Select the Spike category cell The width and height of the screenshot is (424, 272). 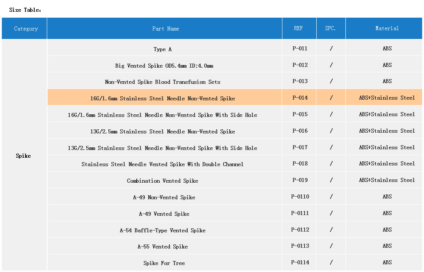(23, 156)
